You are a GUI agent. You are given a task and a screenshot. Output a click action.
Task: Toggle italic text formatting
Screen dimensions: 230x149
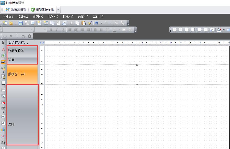57,30
